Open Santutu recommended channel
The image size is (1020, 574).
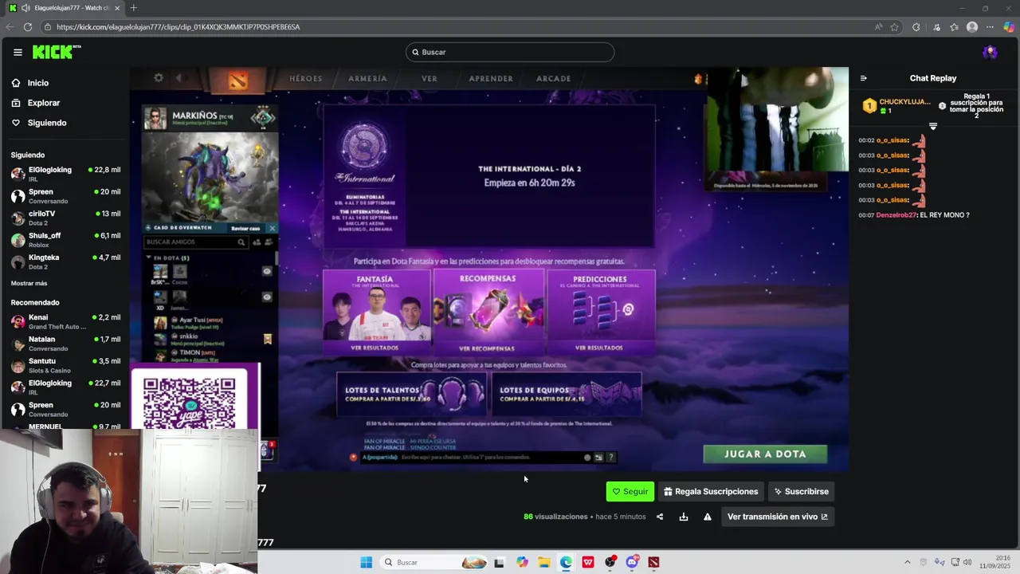click(65, 365)
